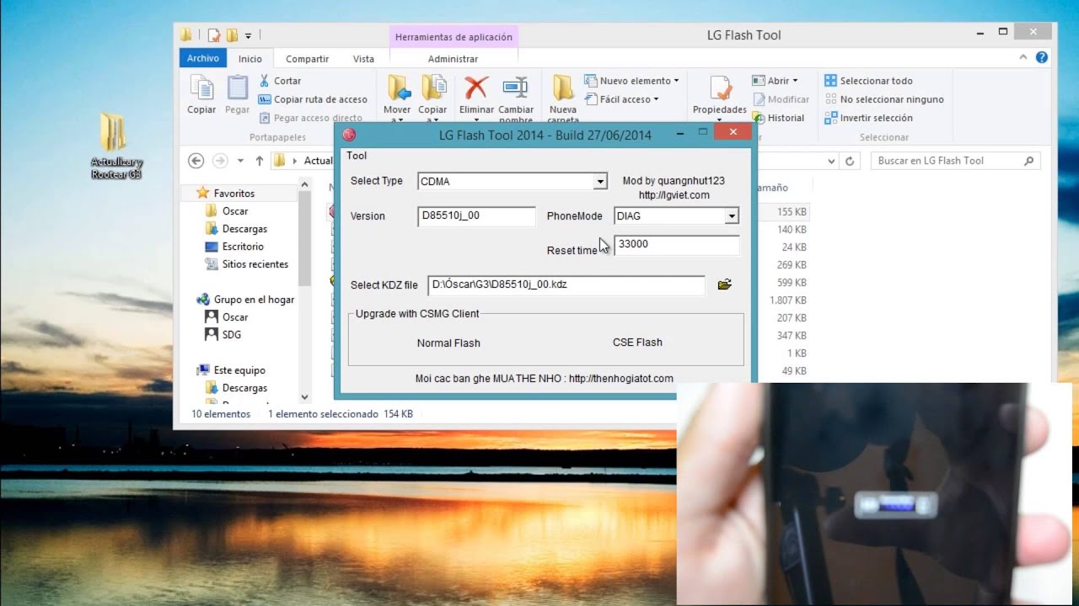Image resolution: width=1079 pixels, height=606 pixels.
Task: Click Seleccionar todo
Action: click(x=869, y=81)
